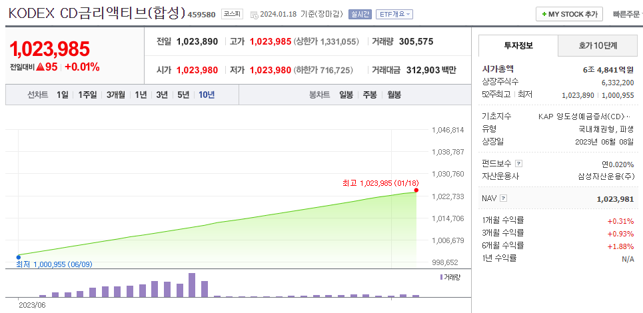643x313 pixels.
Task: Select the 1년 line chart range
Action: click(141, 95)
